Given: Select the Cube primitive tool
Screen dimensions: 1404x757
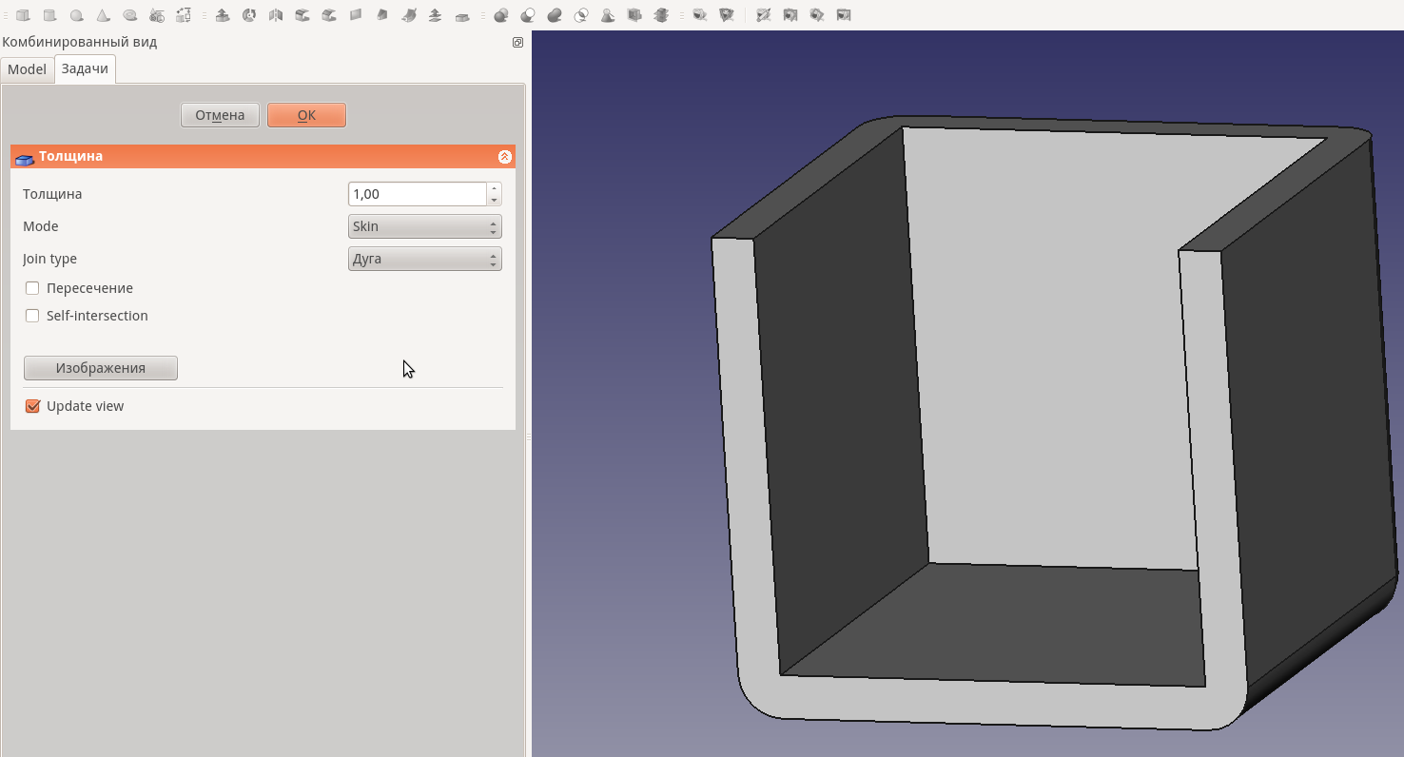Looking at the screenshot, I should 21,15.
